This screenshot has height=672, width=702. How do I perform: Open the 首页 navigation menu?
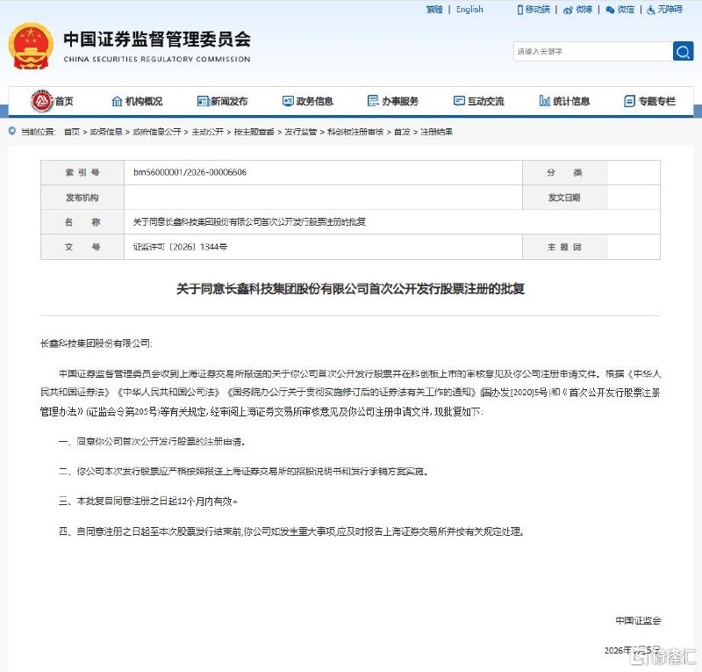tap(64, 101)
